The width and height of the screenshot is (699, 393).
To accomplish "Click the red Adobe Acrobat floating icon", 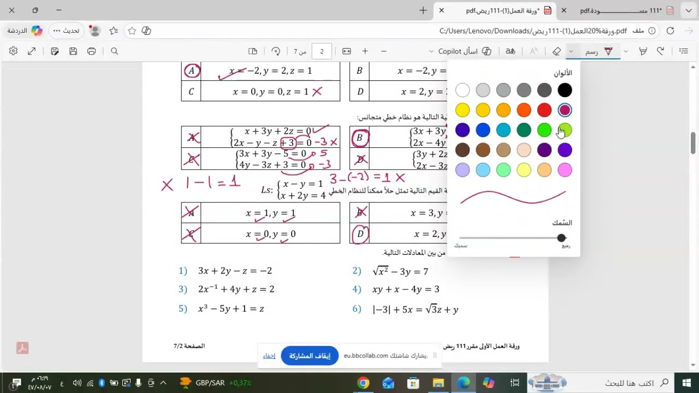I will pyautogui.click(x=22, y=348).
